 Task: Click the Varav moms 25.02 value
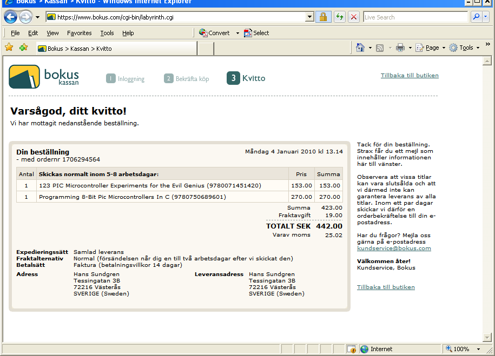tap(334, 235)
